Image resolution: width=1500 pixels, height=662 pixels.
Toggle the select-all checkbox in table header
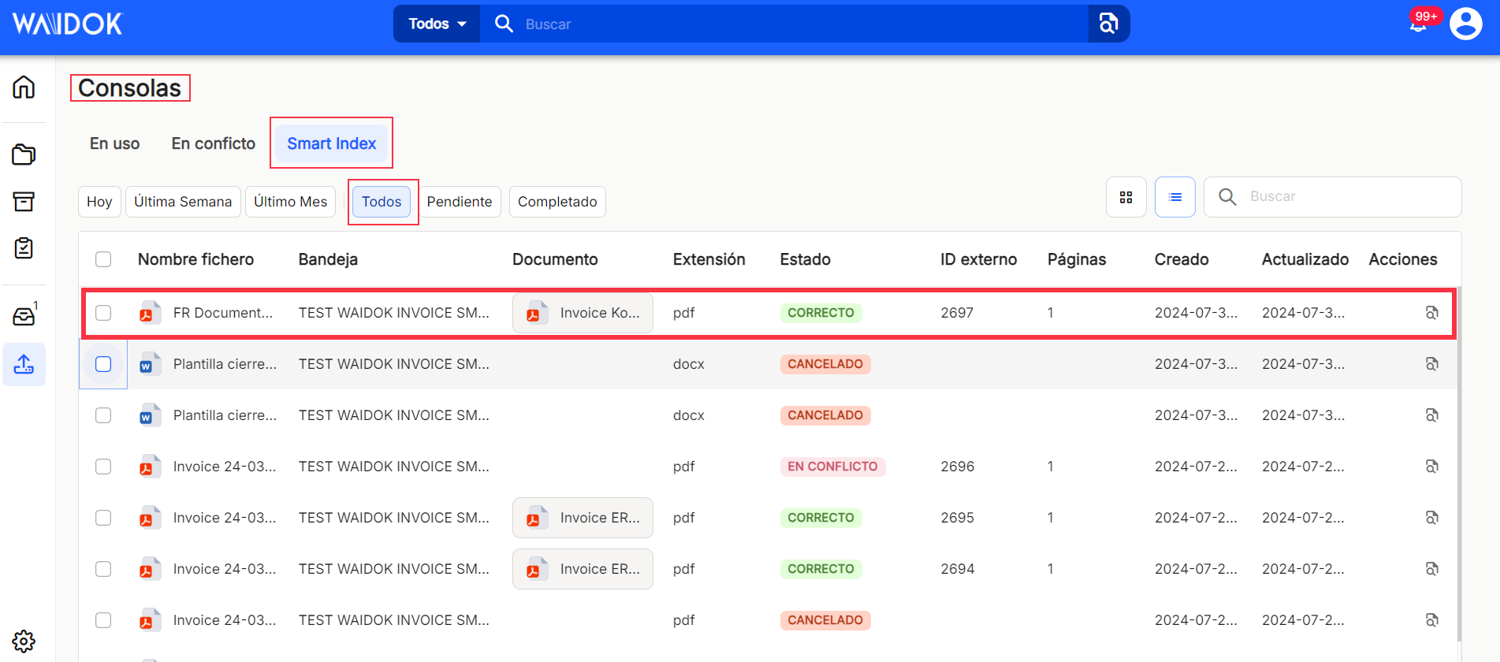[103, 259]
